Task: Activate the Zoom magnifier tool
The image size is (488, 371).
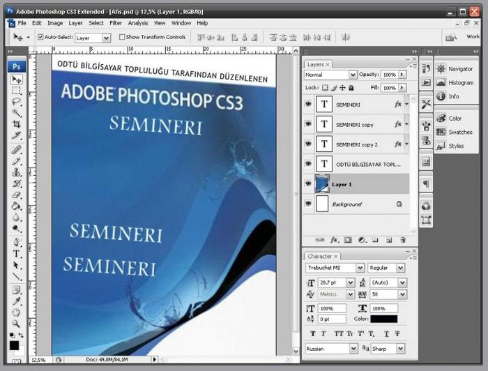Action: [x=17, y=323]
